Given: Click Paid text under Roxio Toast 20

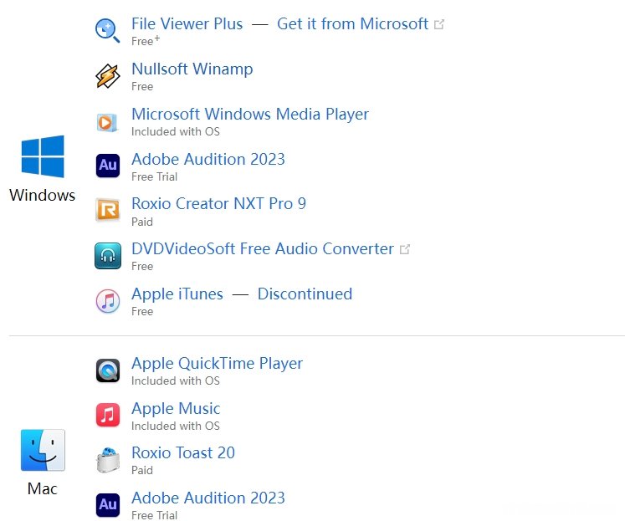Looking at the screenshot, I should [x=142, y=470].
